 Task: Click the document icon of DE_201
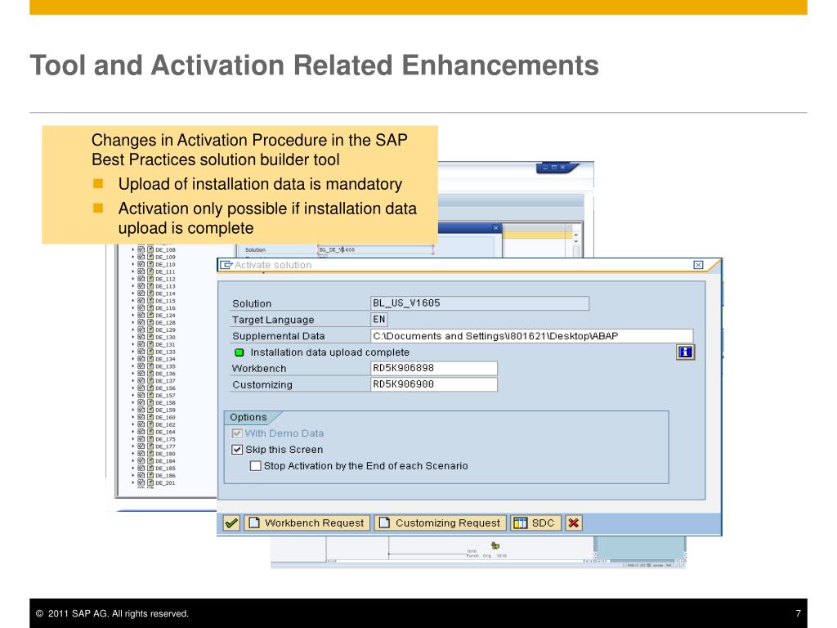150,482
